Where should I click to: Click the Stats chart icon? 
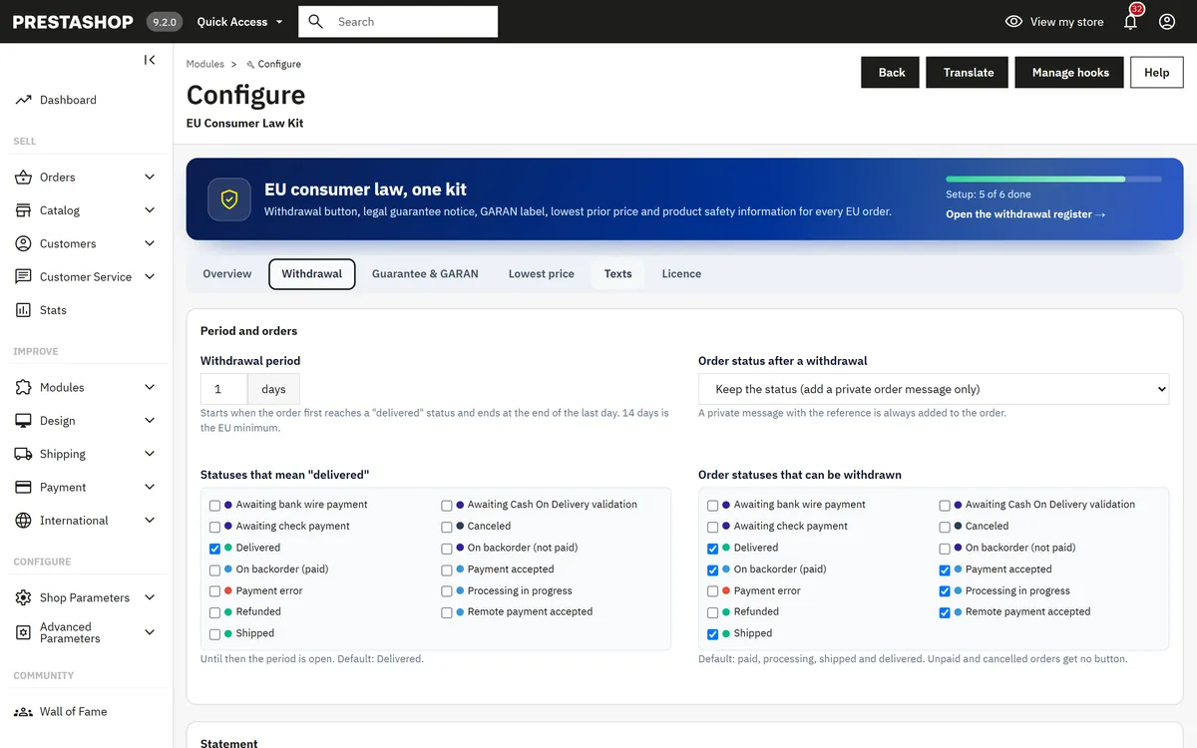click(x=23, y=310)
